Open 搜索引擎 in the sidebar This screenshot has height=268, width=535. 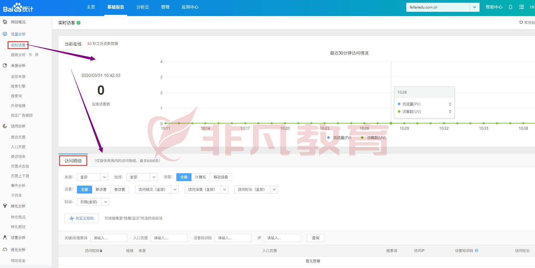tap(18, 86)
